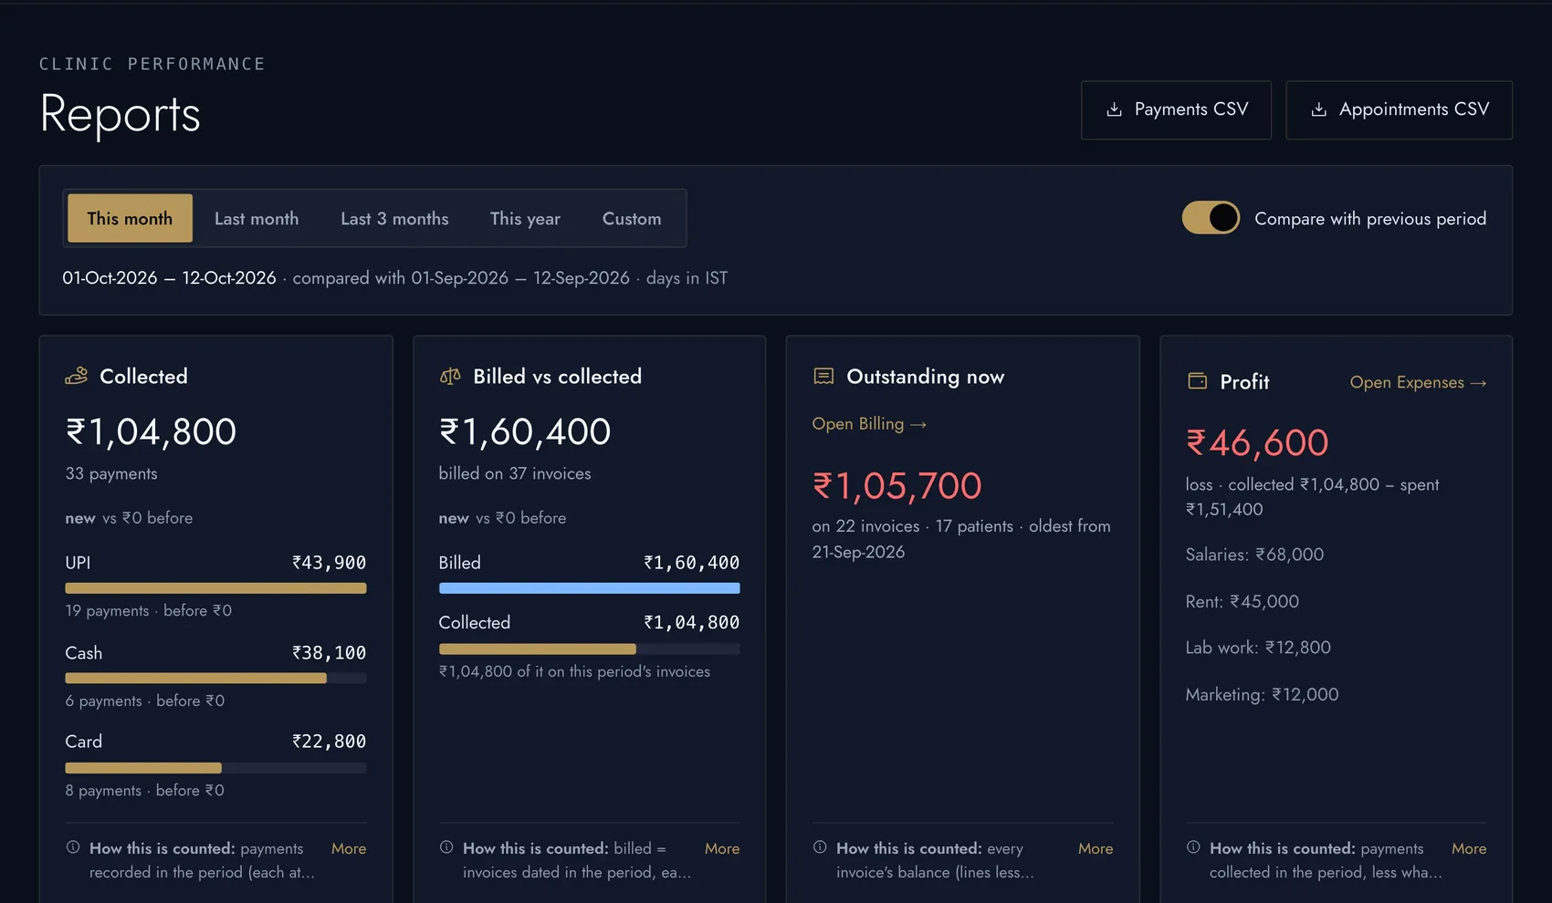Expand More in the Profit explanation
This screenshot has width=1552, height=903.
coord(1469,848)
